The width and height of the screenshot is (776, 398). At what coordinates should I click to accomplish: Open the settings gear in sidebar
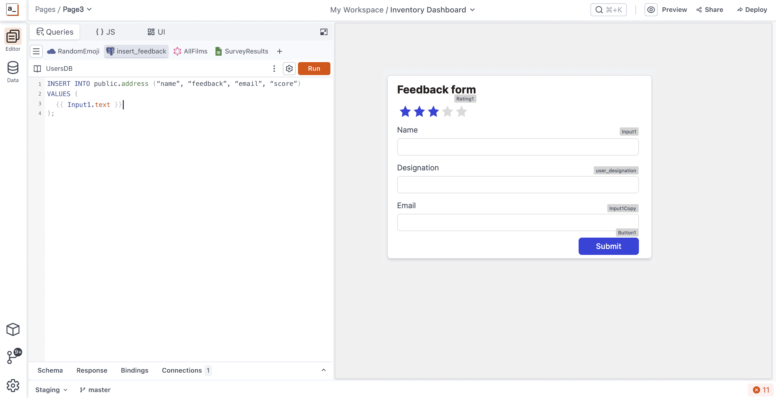(13, 385)
